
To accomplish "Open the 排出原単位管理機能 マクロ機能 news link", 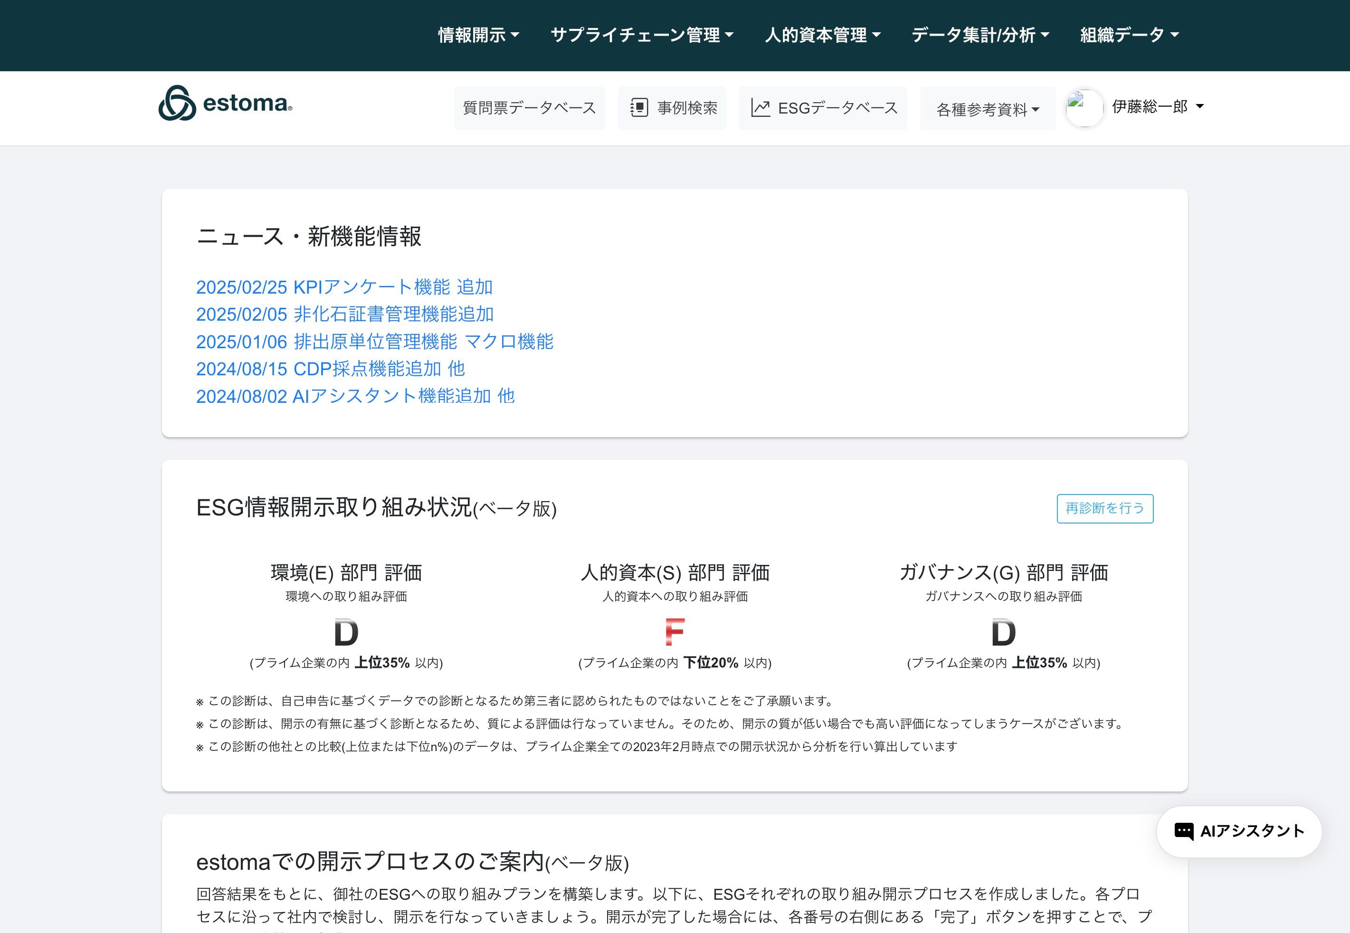I will 375,342.
